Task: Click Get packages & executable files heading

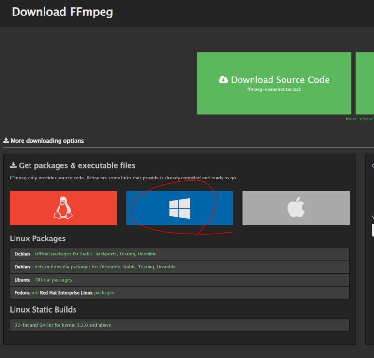Action: point(73,165)
